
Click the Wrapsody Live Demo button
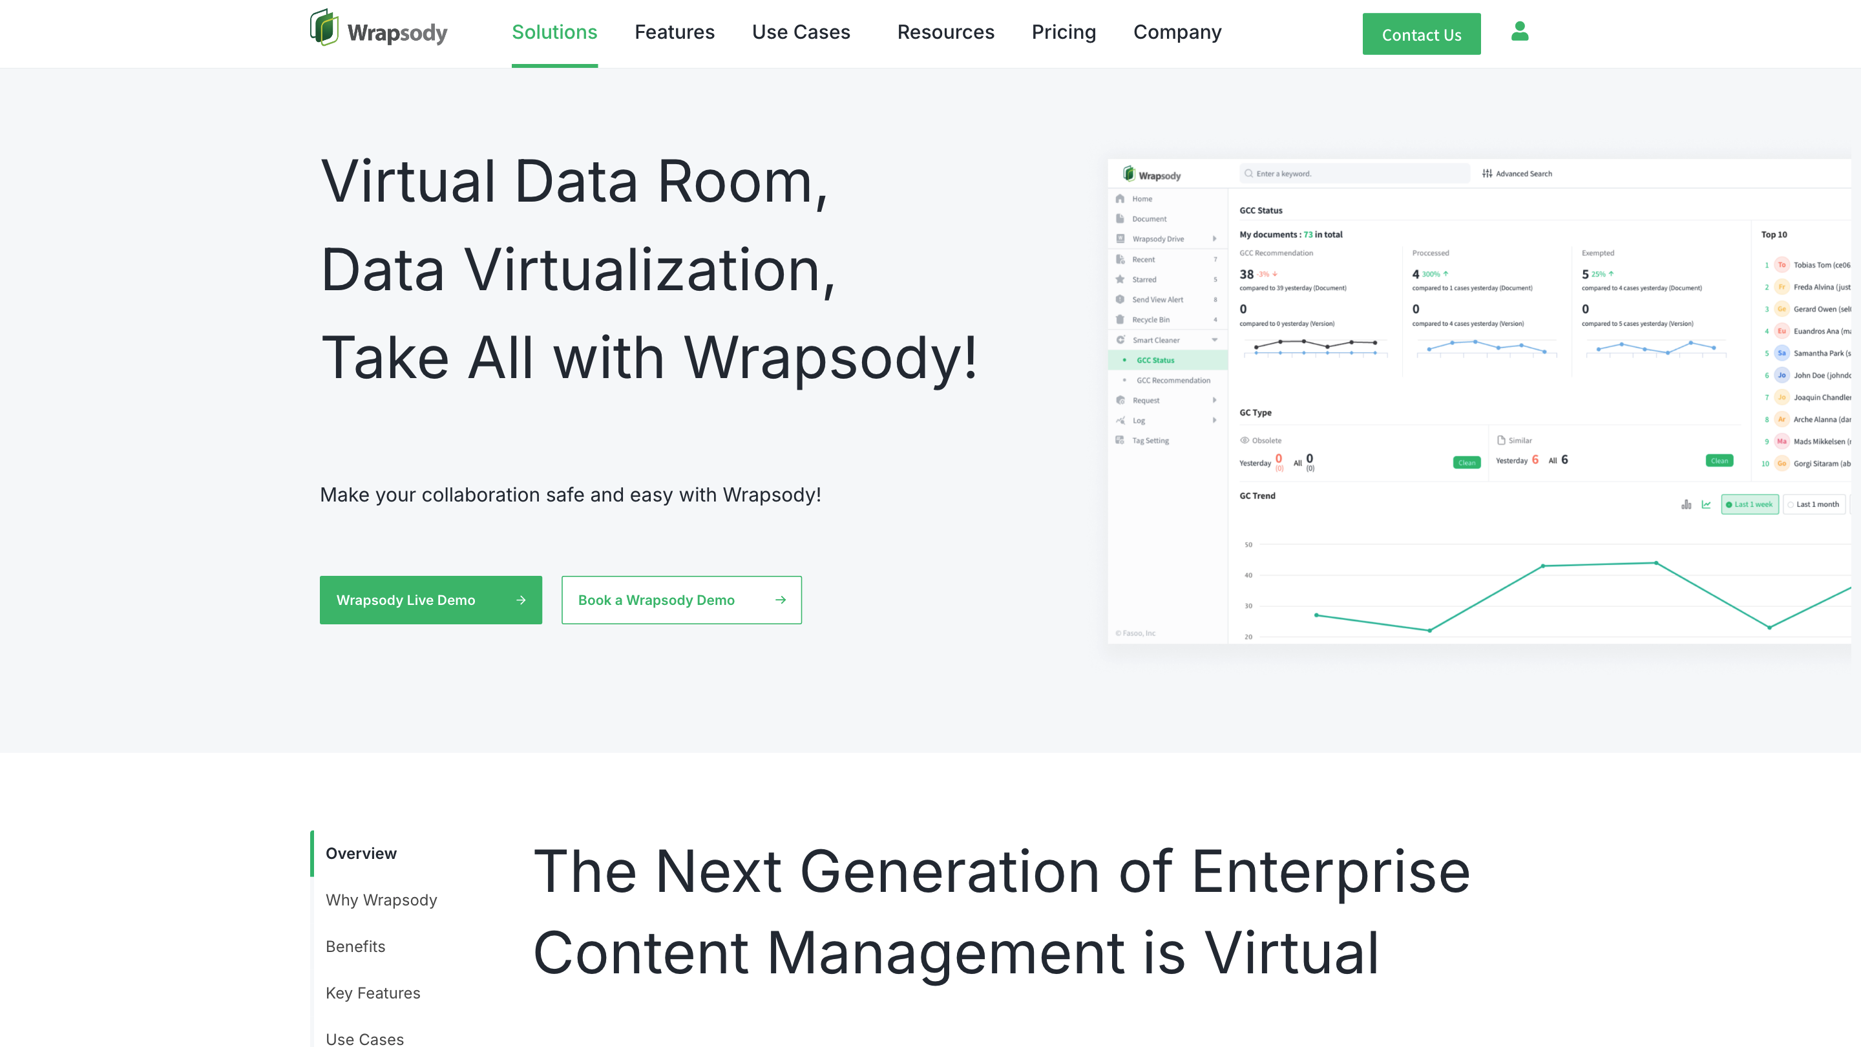click(x=430, y=600)
